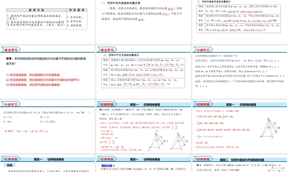Click the 自主学习 banner on the 思考 slide
Screen dimensions: 287x172
(x=11, y=50)
